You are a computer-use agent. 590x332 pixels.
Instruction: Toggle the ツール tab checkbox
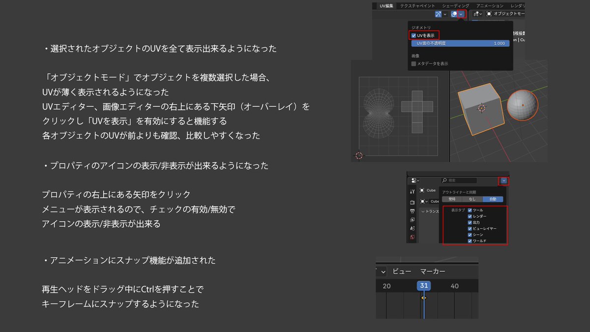point(470,210)
